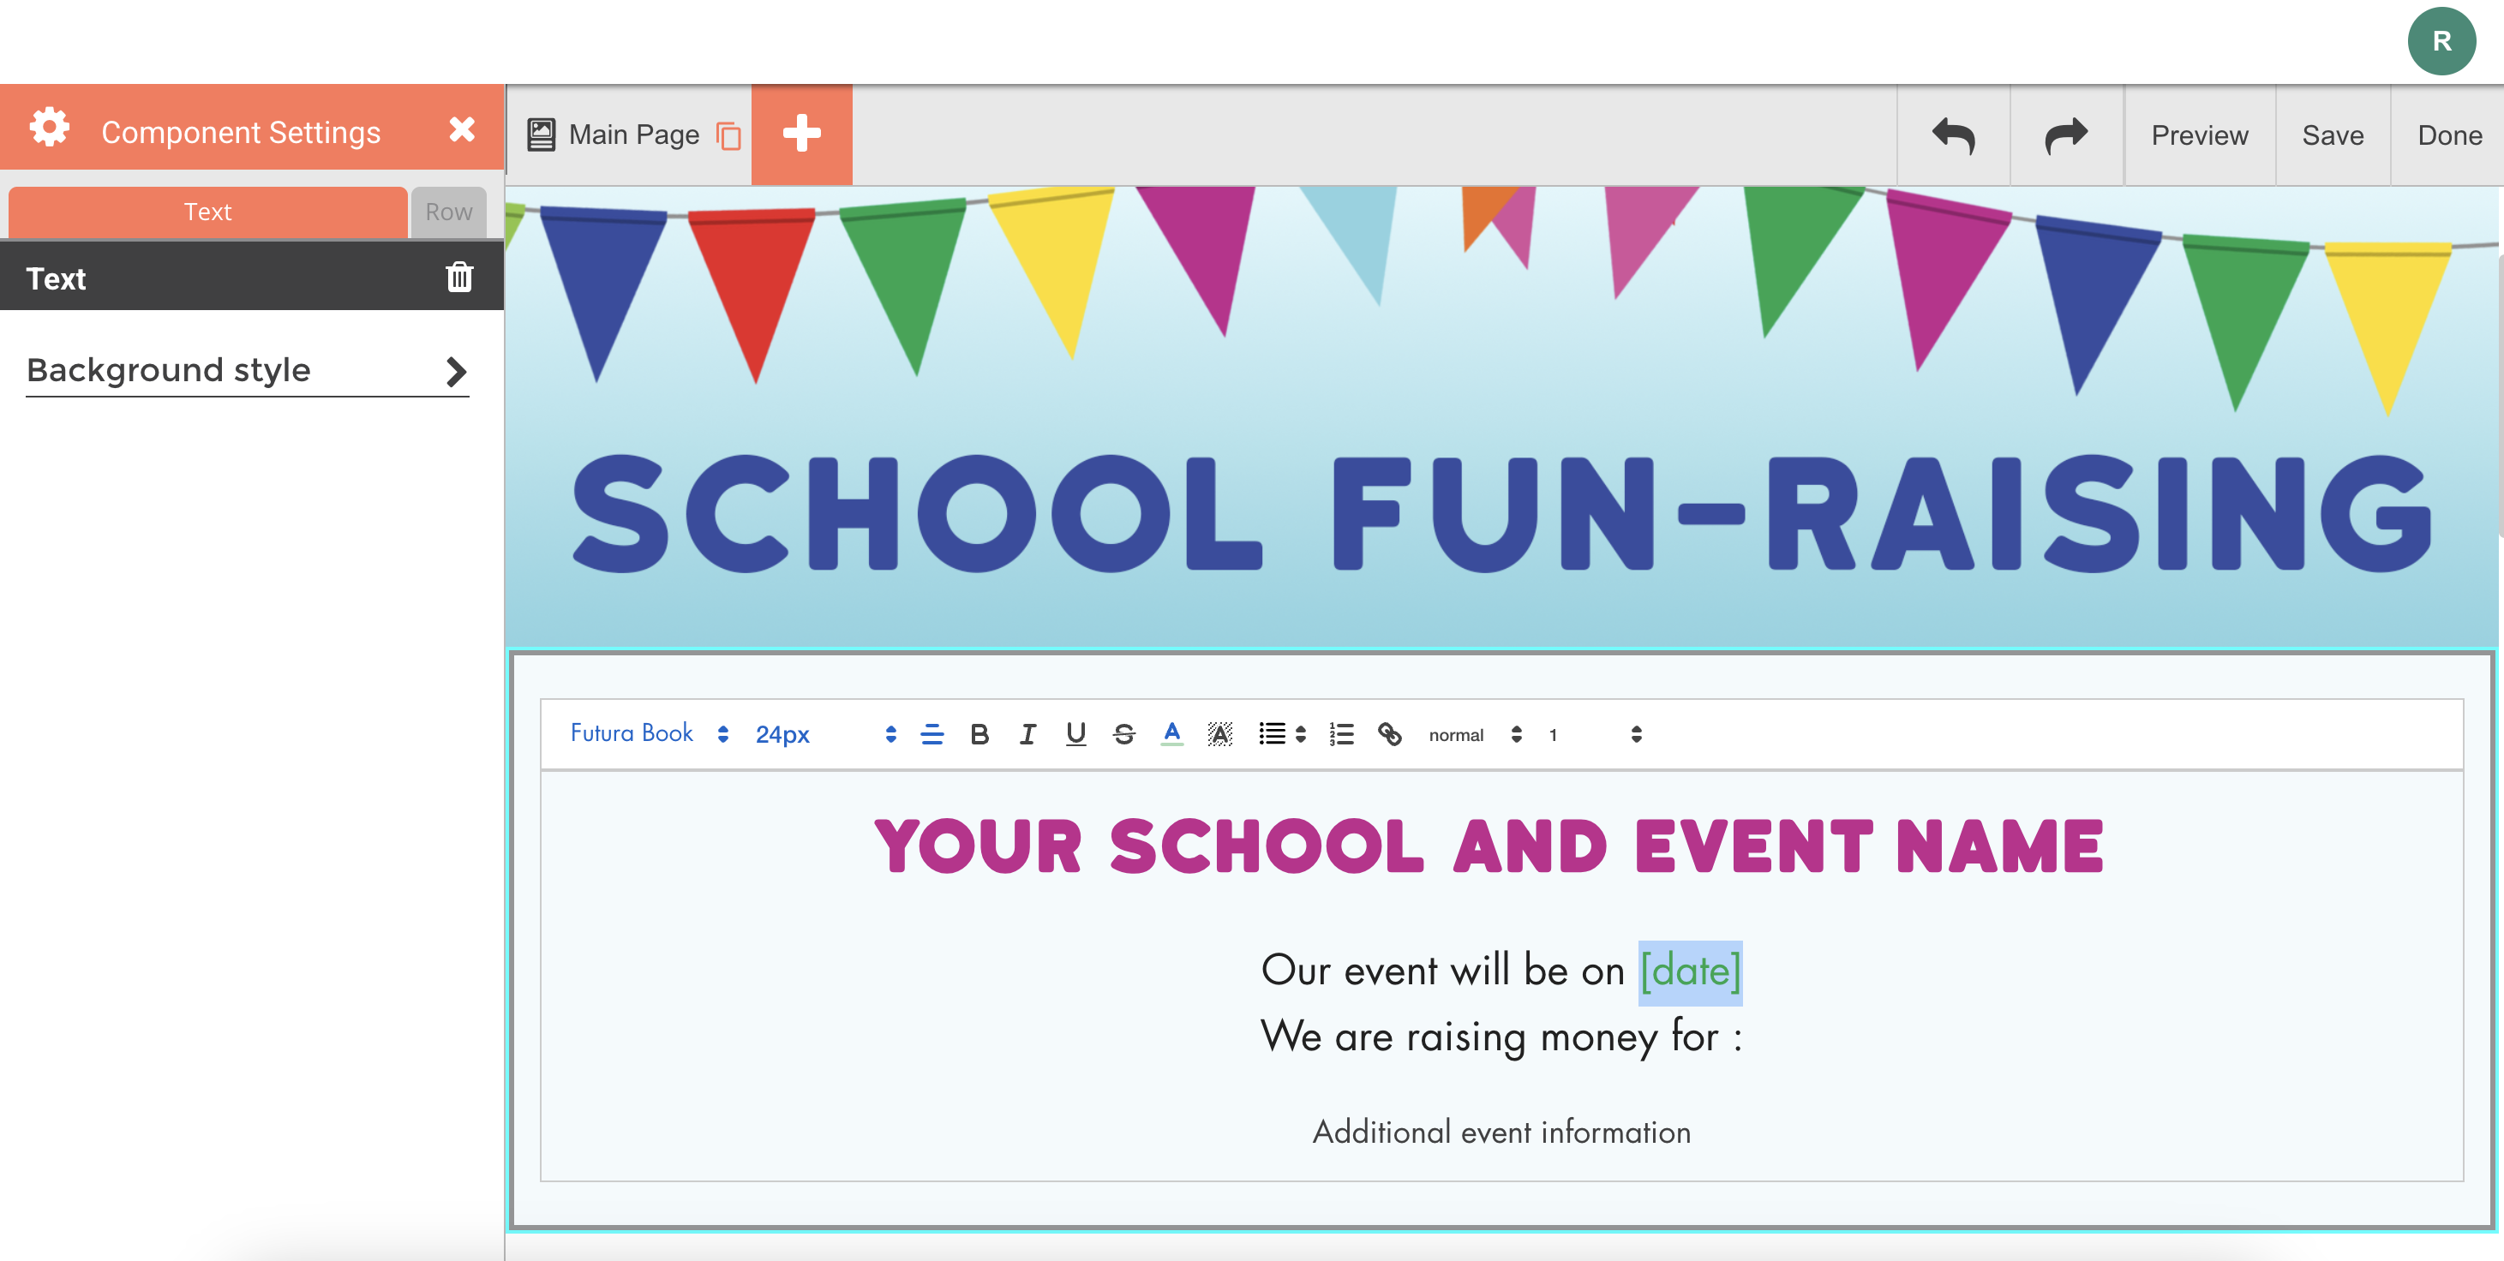Insert a hyperlink
The height and width of the screenshot is (1261, 2504).
tap(1389, 734)
